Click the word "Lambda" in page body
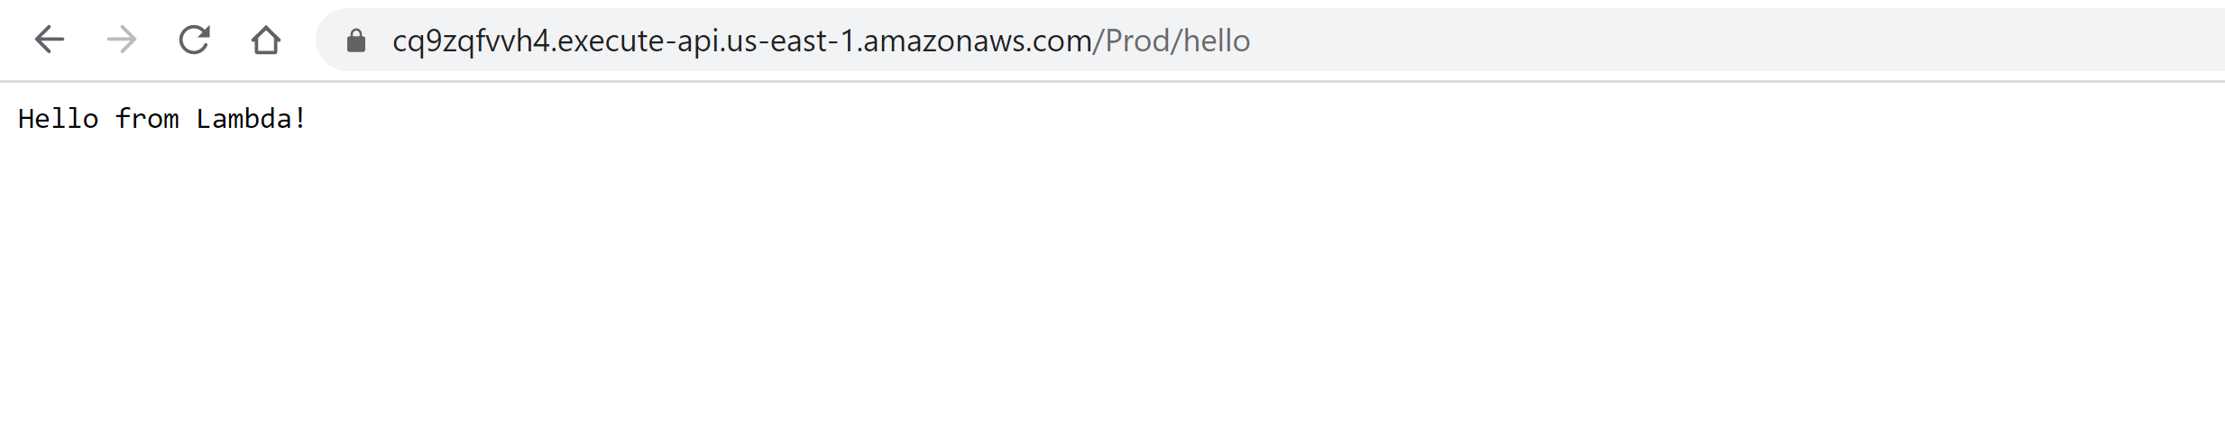This screenshot has width=2225, height=443. (244, 119)
